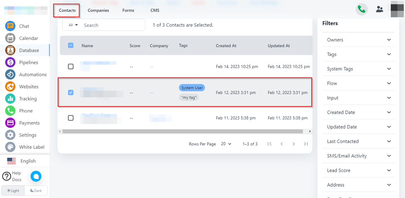The width and height of the screenshot is (405, 198).
Task: Click the Pipelines dollar icon
Action: [10, 62]
